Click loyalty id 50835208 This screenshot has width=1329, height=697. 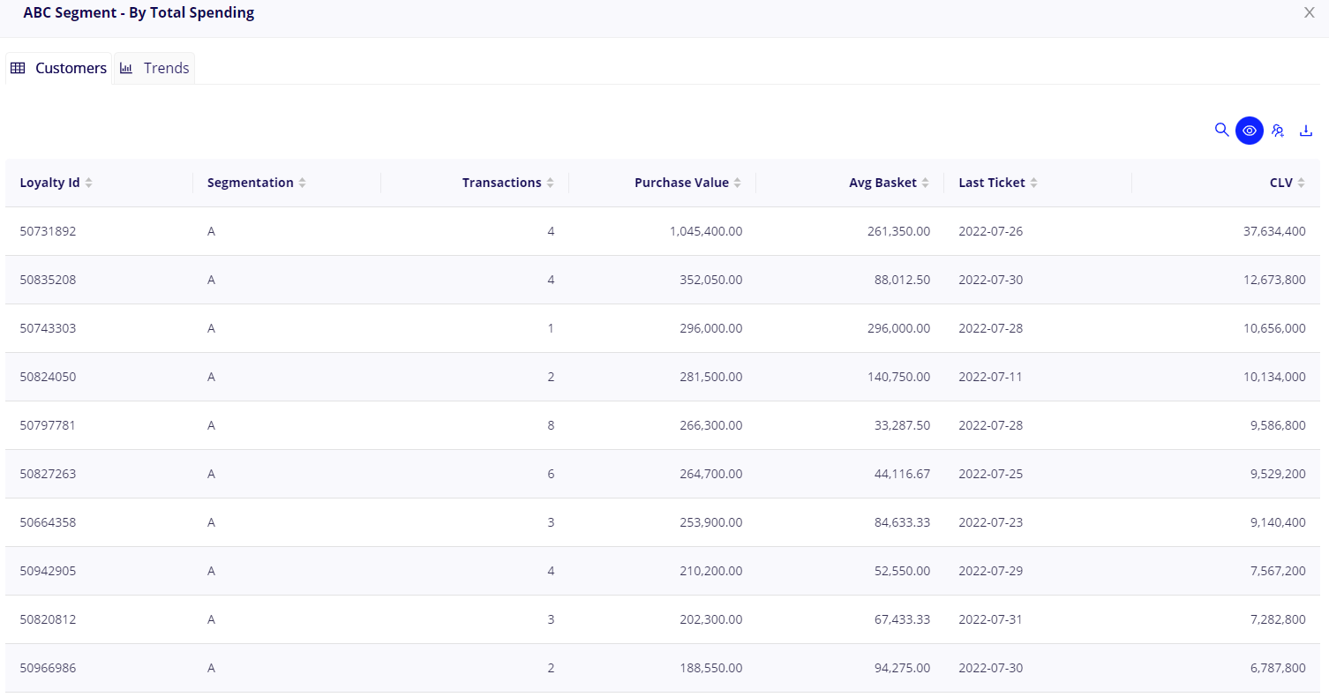(48, 280)
